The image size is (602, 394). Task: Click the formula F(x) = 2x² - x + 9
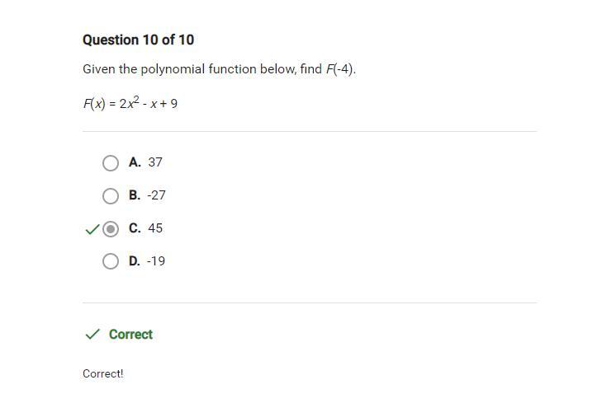coord(130,103)
